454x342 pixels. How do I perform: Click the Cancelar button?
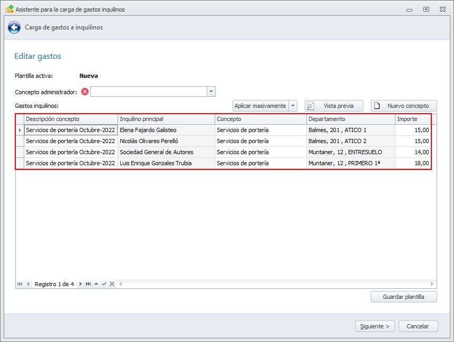tap(418, 326)
